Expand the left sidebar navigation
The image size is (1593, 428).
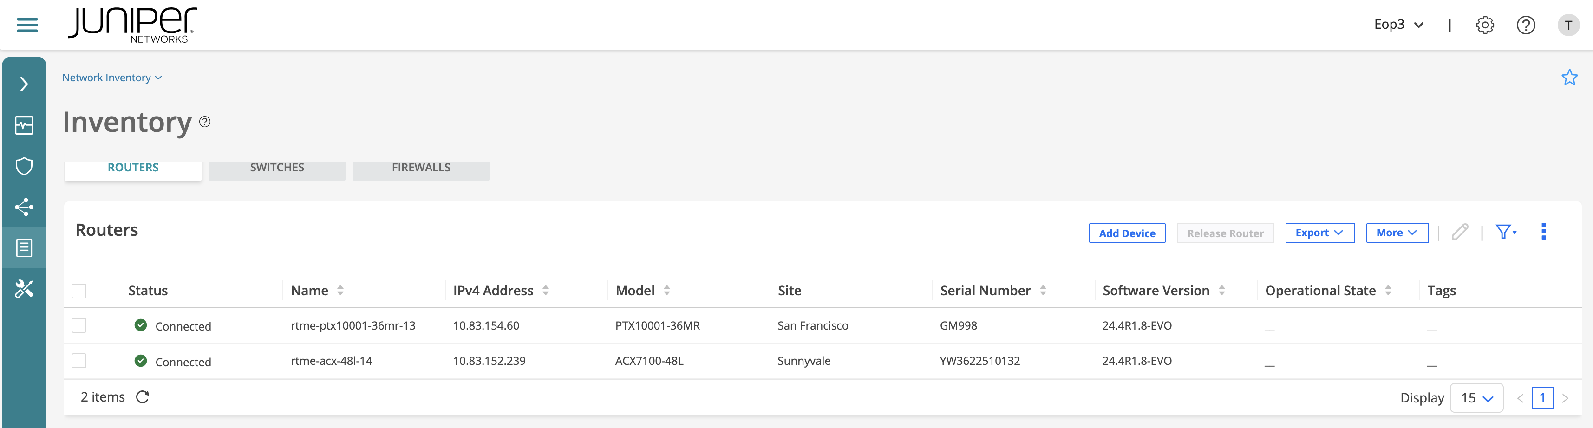24,84
